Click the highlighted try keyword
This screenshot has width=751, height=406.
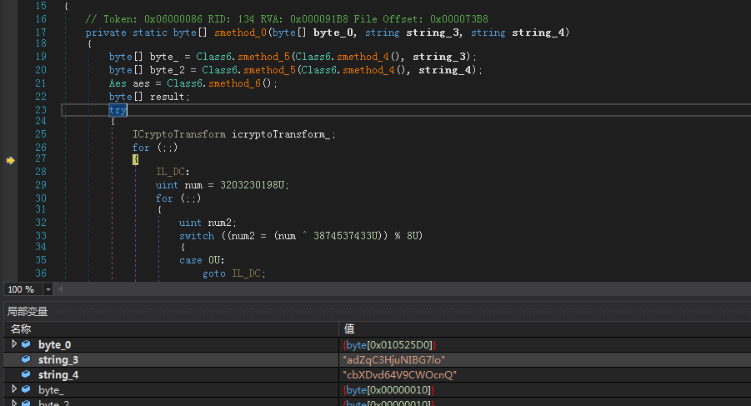[118, 110]
